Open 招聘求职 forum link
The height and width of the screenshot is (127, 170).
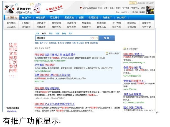(102, 23)
